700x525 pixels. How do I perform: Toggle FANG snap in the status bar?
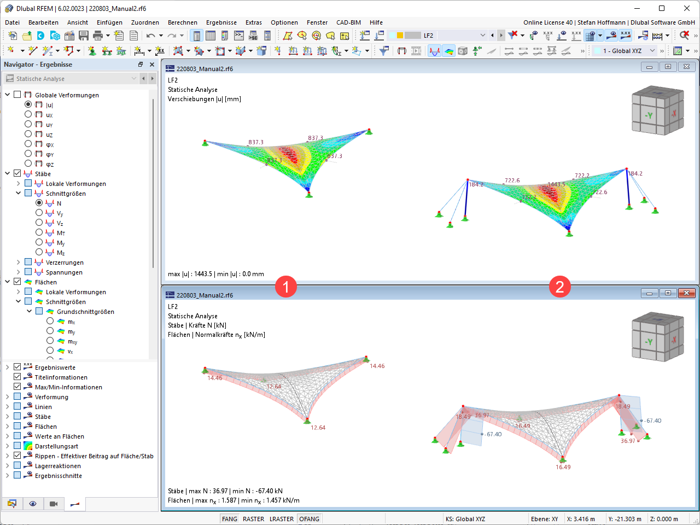click(x=229, y=518)
